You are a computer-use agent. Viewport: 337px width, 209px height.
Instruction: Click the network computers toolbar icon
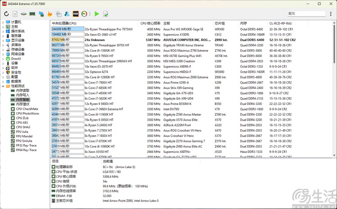point(41,14)
